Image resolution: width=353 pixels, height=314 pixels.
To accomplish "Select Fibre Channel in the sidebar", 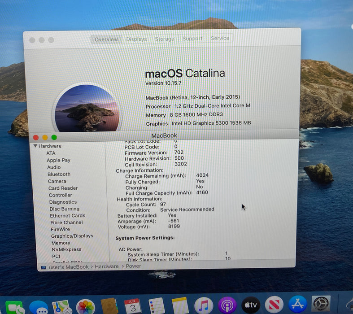I will point(67,222).
